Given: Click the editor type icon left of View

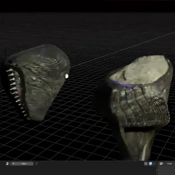Looking at the screenshot, I should coord(161,164).
